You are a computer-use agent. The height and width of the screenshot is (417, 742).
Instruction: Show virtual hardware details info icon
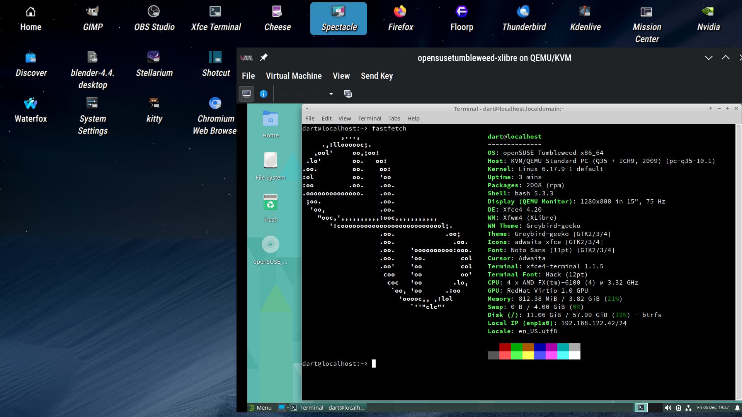(x=264, y=94)
